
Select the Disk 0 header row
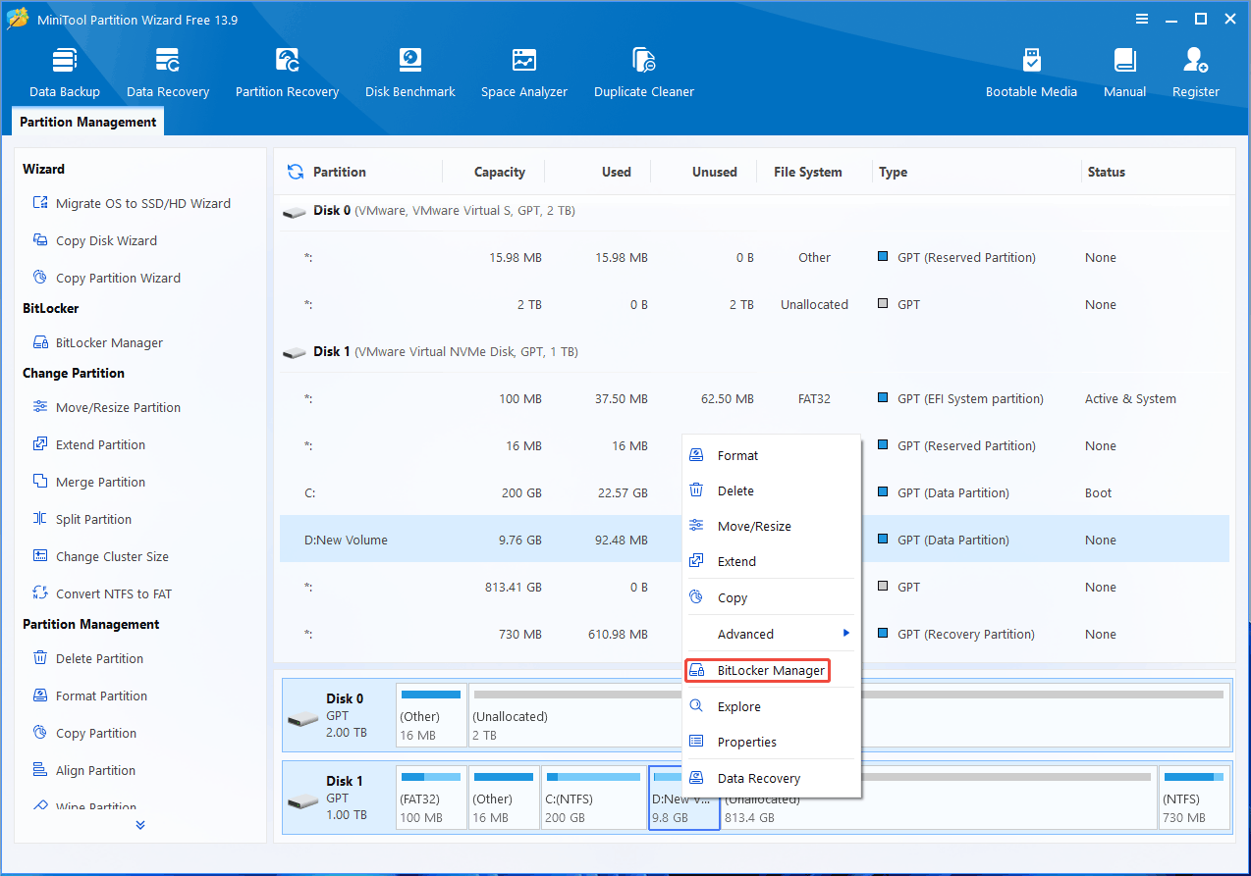point(754,210)
